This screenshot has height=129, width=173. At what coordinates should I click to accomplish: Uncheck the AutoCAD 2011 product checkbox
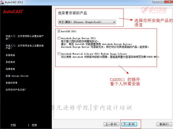pos(59,31)
